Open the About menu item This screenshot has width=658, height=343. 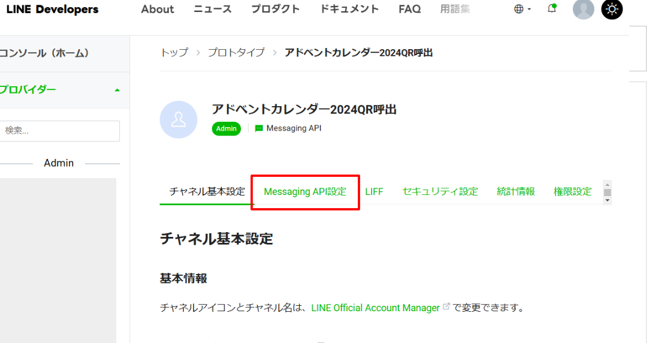tap(158, 9)
